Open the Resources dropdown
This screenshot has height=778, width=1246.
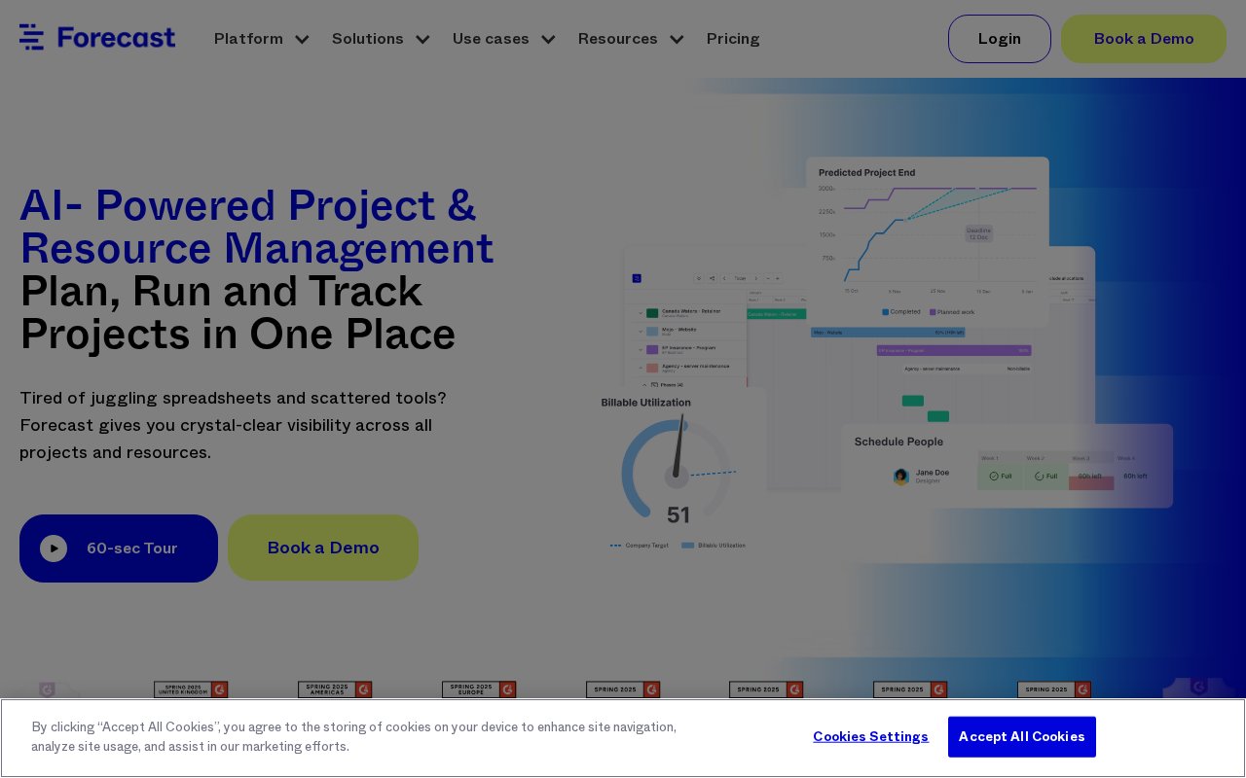[631, 39]
